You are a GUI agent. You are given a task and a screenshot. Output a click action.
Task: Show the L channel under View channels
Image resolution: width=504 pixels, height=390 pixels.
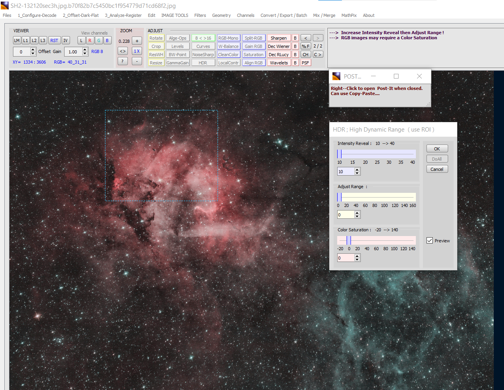81,40
